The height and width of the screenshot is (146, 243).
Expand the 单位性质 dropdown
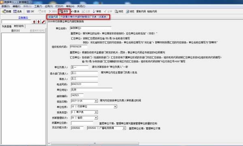pyautogui.click(x=115, y=106)
